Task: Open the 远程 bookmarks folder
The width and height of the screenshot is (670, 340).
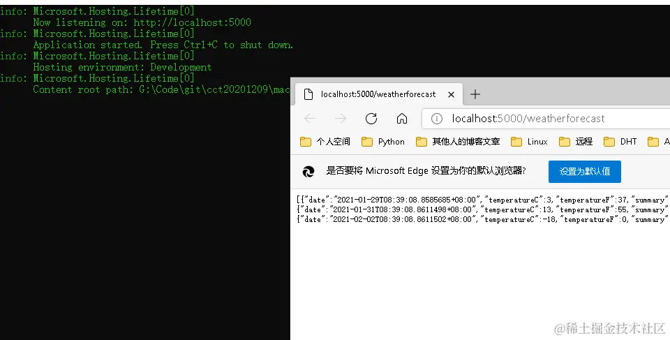Action: click(x=576, y=142)
